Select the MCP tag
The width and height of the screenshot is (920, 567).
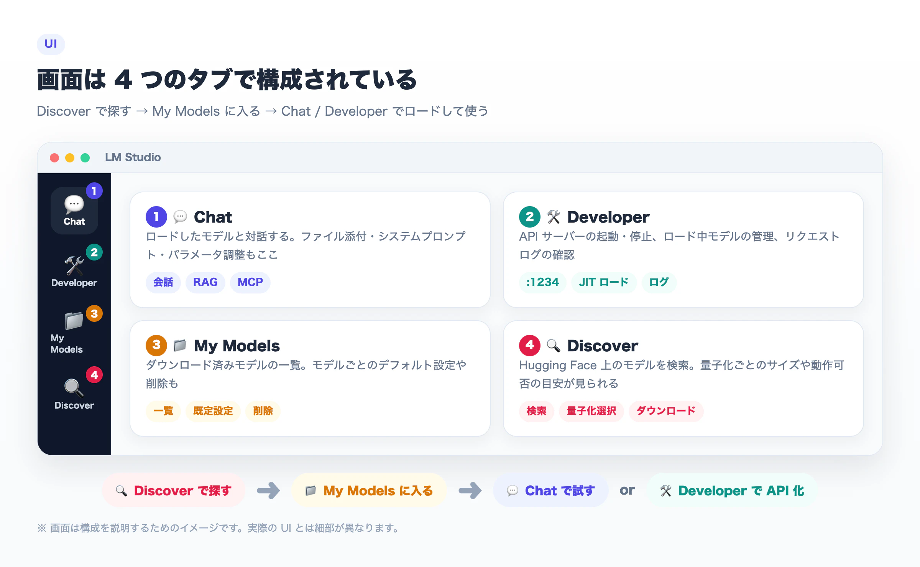click(250, 282)
